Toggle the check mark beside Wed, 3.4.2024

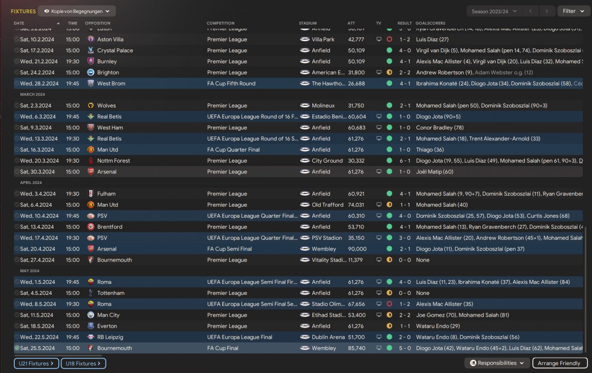pyautogui.click(x=17, y=194)
